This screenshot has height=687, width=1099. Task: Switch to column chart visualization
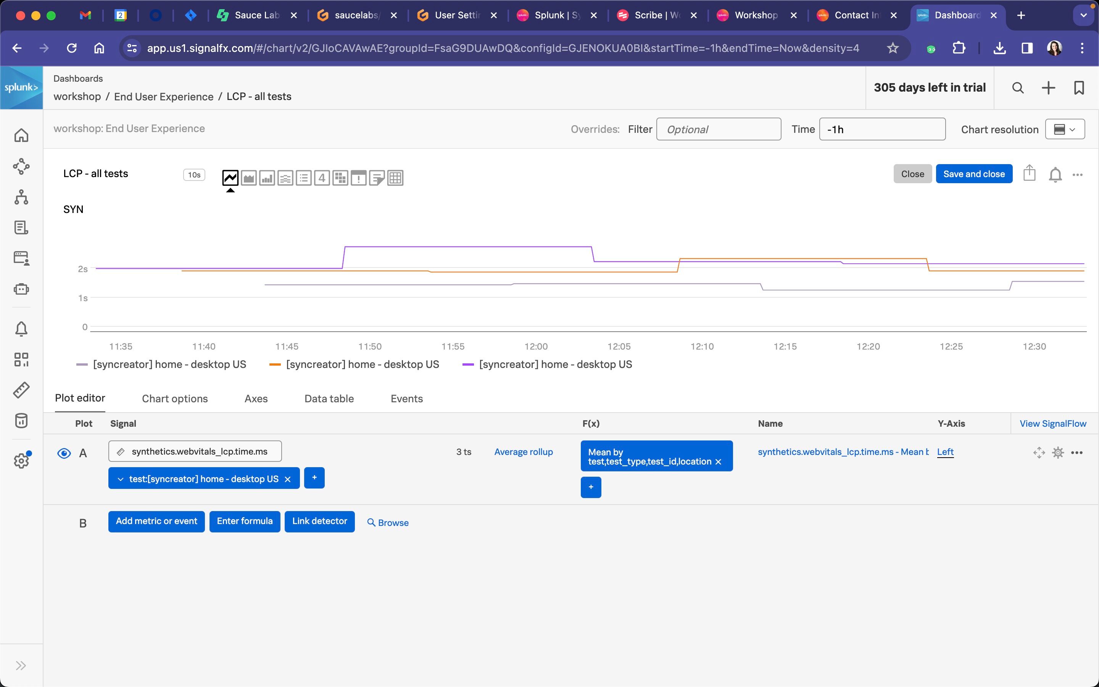pos(267,177)
